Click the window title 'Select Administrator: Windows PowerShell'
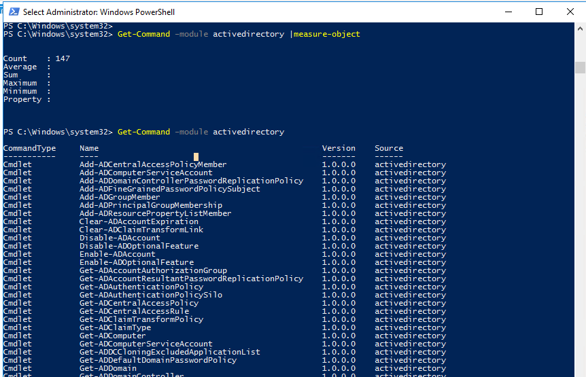Screen dimensions: 586x377 99,12
